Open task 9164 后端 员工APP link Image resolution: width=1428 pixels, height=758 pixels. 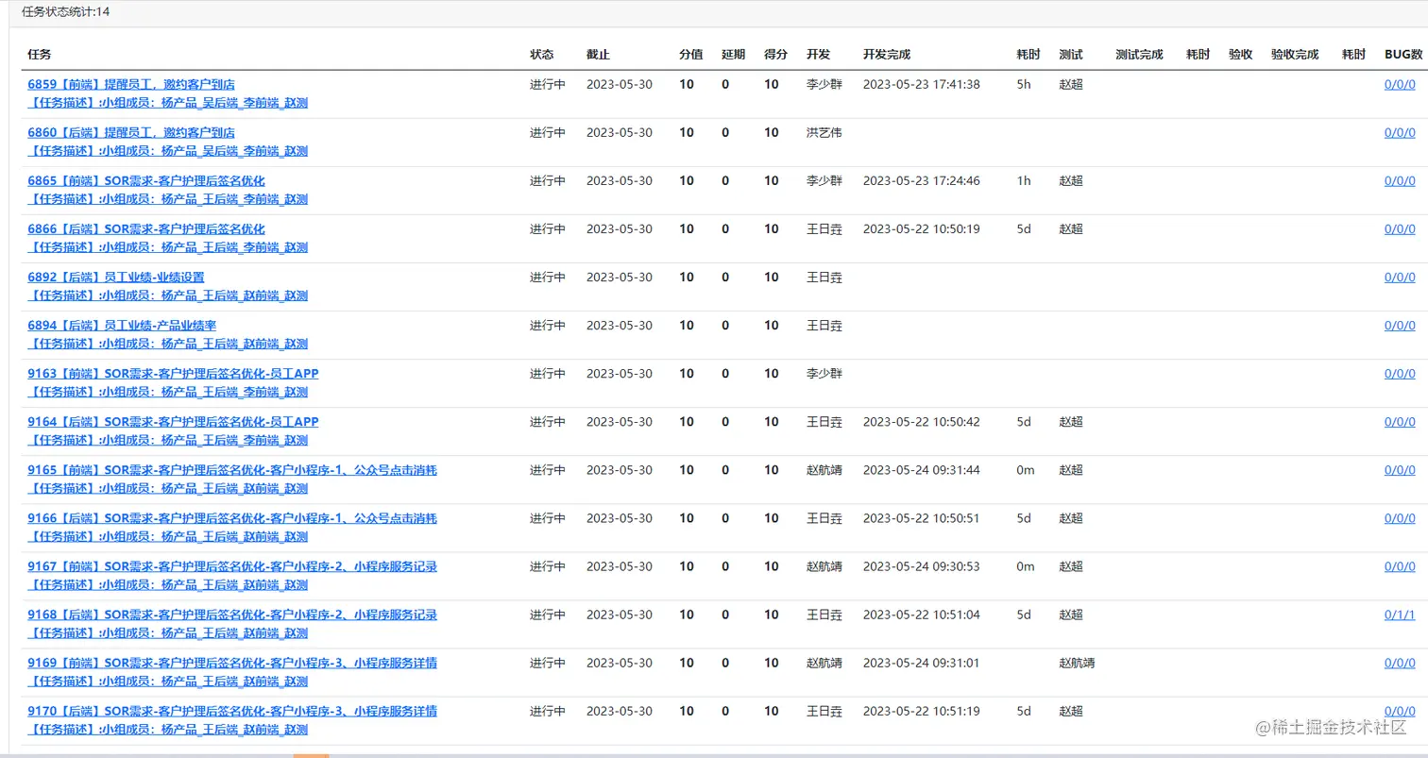tap(173, 421)
